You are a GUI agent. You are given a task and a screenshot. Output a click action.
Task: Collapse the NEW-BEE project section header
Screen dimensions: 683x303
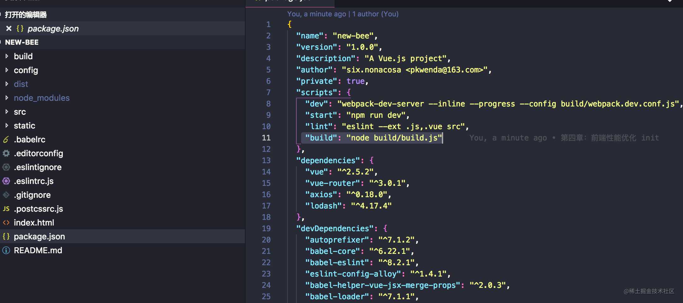tap(122, 42)
